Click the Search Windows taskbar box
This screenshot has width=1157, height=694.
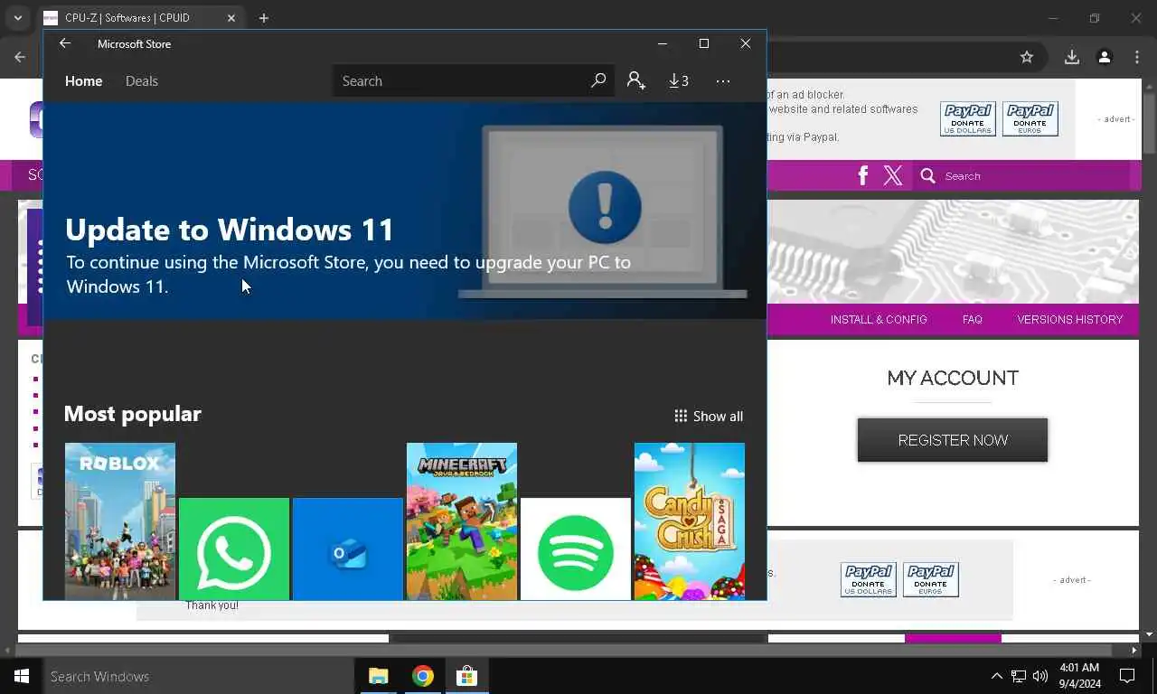[x=199, y=676]
